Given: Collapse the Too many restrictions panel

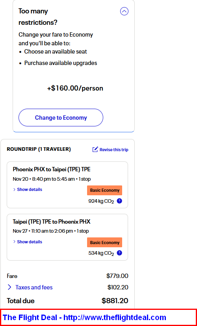Looking at the screenshot, I should click(x=124, y=11).
